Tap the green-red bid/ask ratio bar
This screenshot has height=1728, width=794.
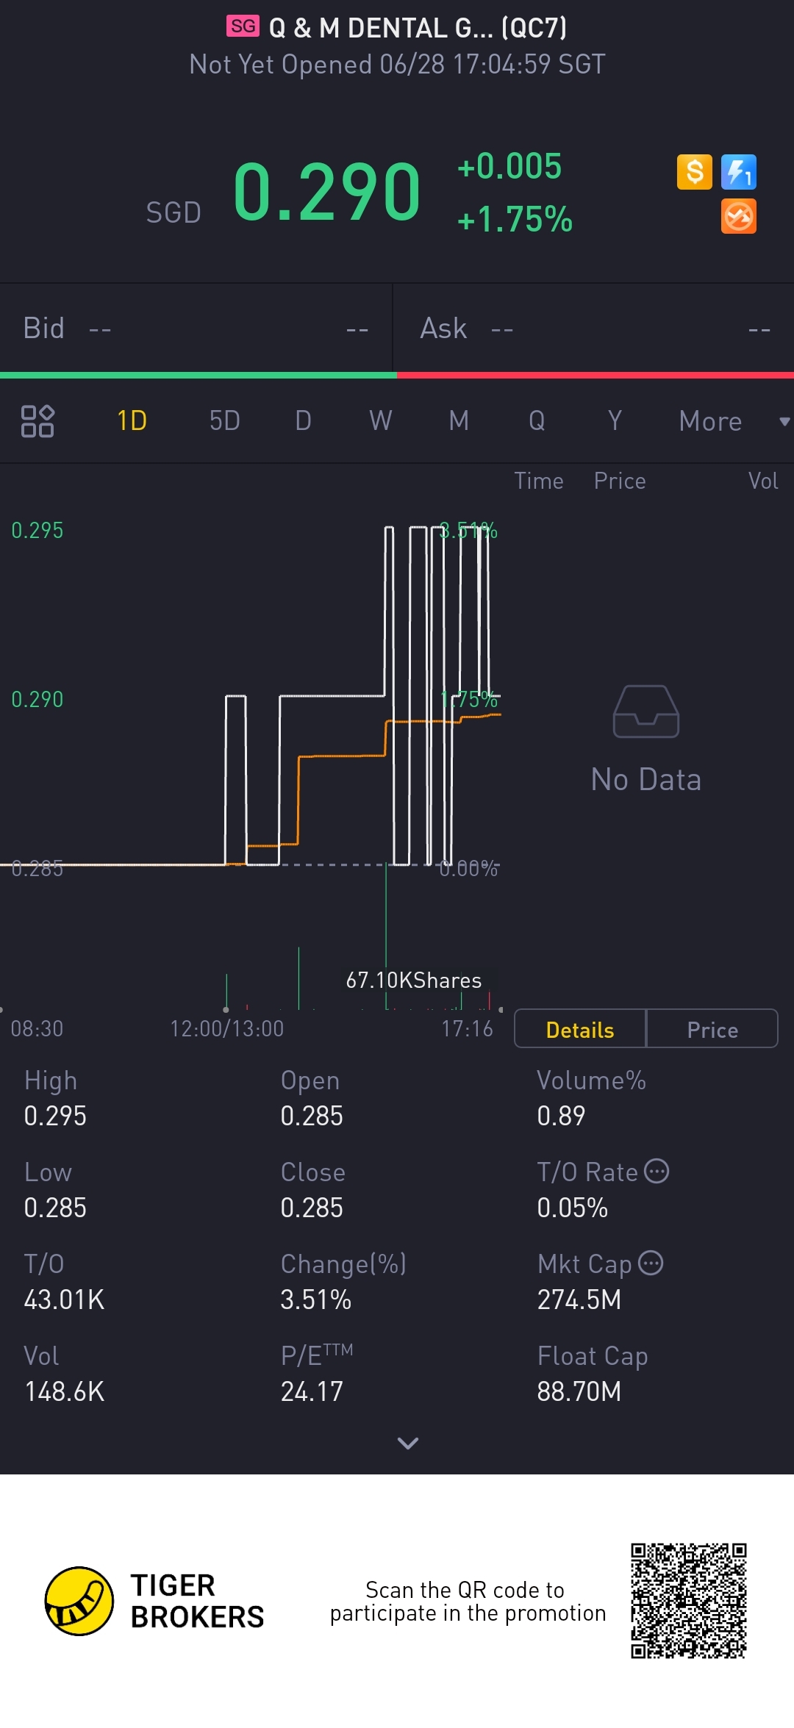pos(397,376)
